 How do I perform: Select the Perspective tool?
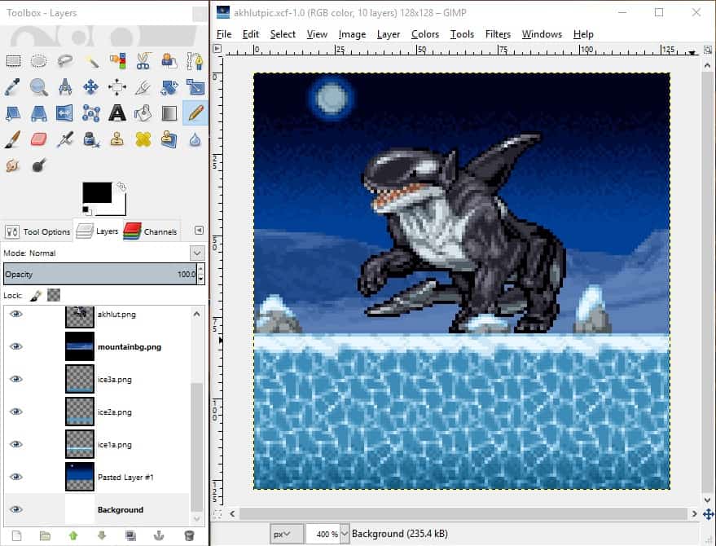pyautogui.click(x=38, y=112)
